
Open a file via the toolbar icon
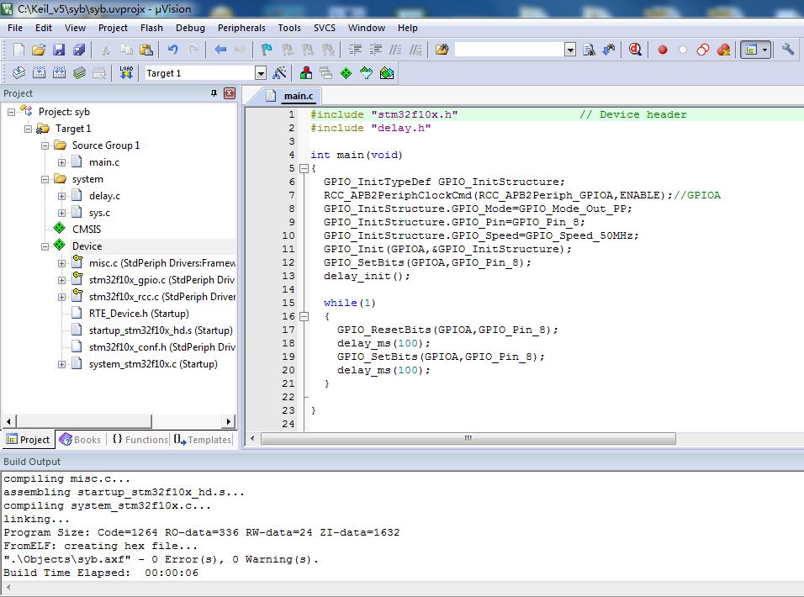(x=39, y=50)
